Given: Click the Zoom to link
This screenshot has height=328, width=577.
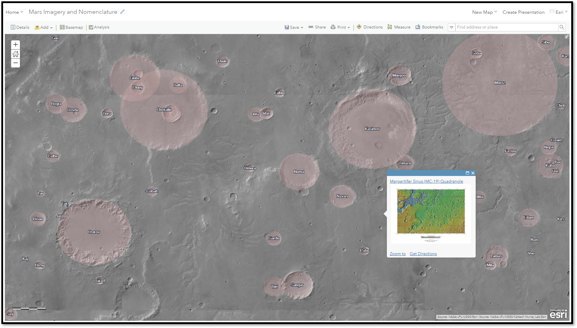Looking at the screenshot, I should point(398,254).
